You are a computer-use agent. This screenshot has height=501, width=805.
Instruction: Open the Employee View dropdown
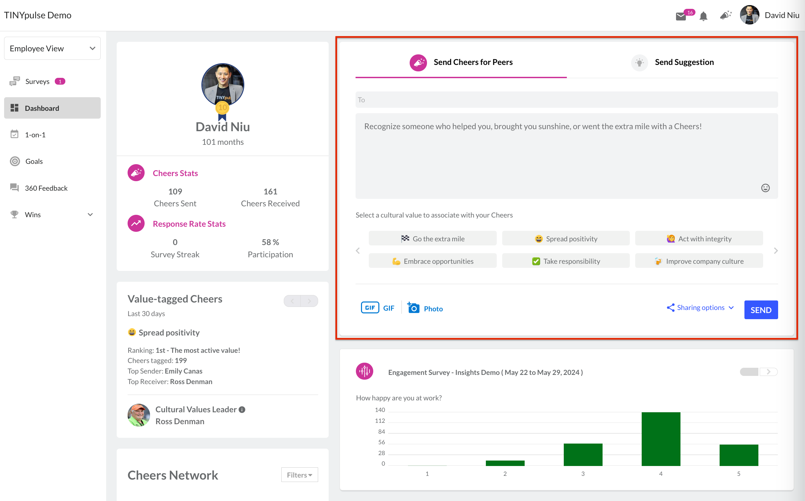(x=52, y=48)
